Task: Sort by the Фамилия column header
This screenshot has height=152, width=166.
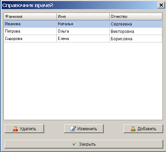Action: [30, 16]
